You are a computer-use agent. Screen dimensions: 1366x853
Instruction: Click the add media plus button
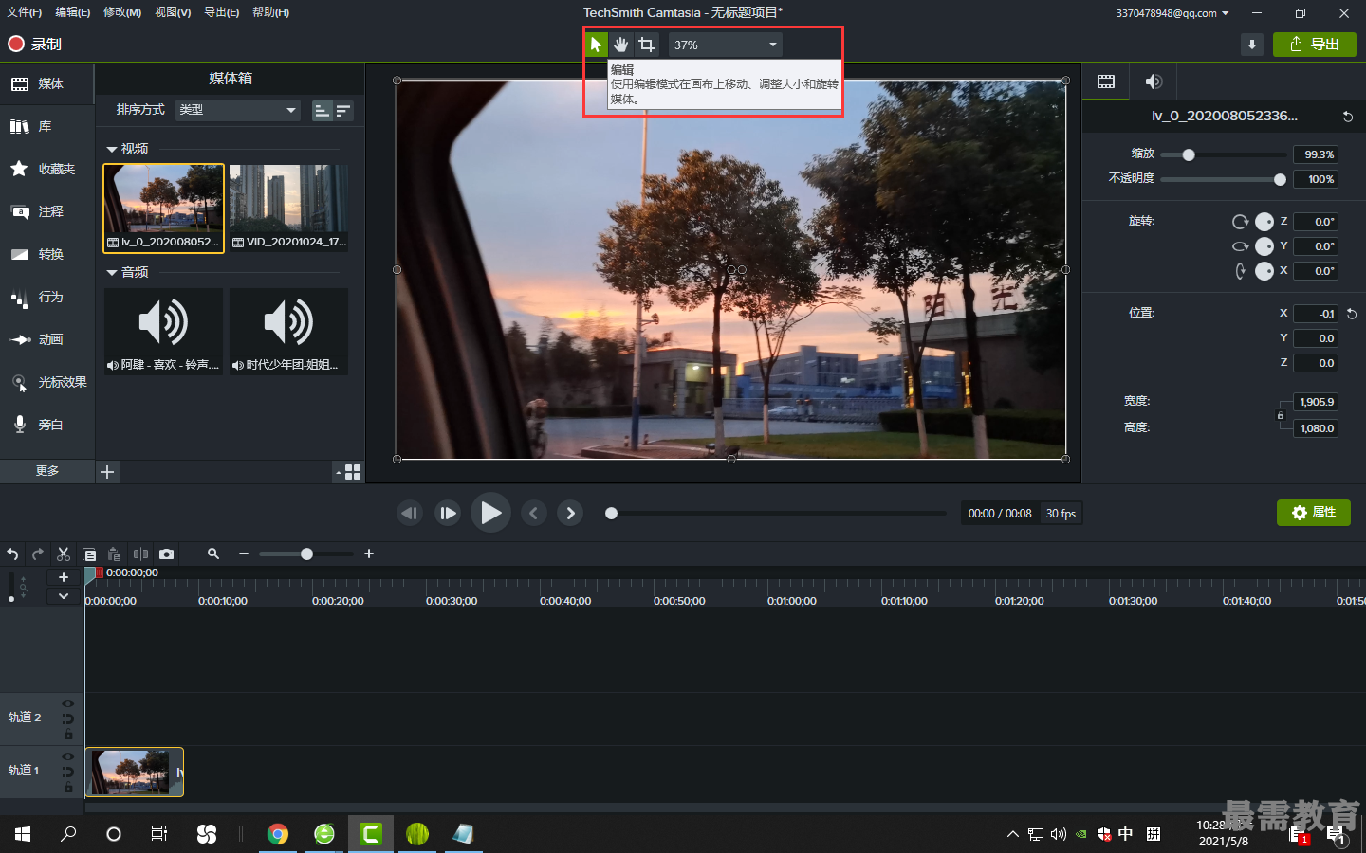point(107,472)
